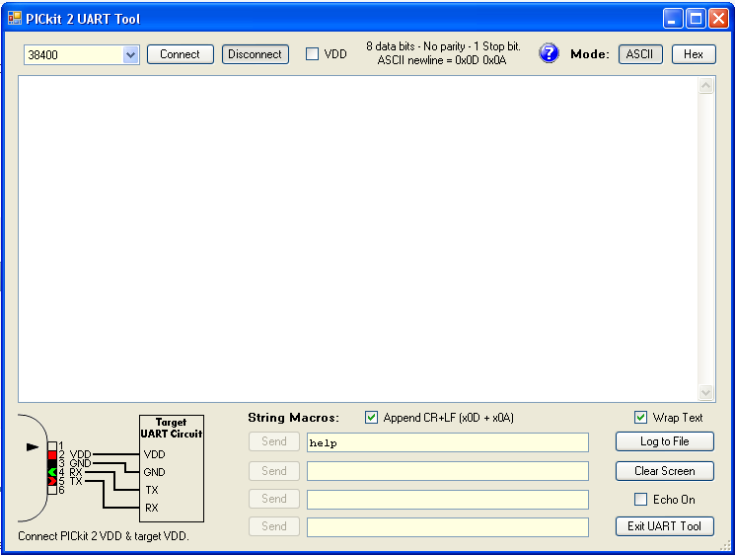The width and height of the screenshot is (735, 556).
Task: Switch to ASCII mode
Action: click(640, 54)
